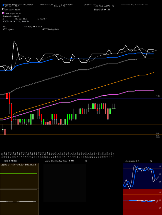Click the '20 Day = 11.1' label
Screen dimensions: 162x215
tap(12, 6)
